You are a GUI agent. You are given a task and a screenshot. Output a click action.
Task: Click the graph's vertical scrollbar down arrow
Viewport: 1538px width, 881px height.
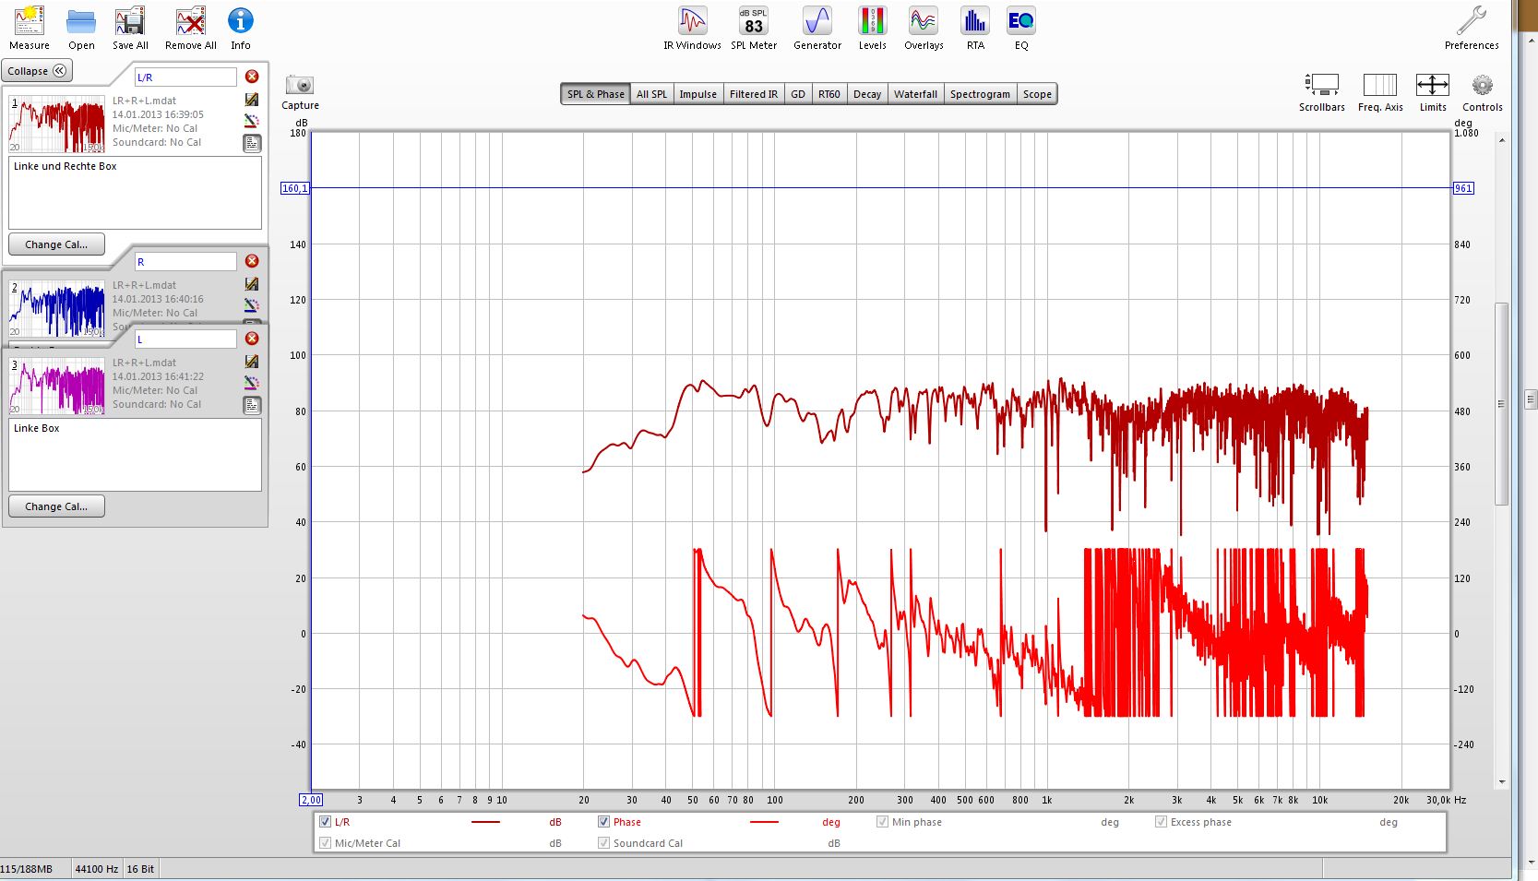click(1502, 781)
